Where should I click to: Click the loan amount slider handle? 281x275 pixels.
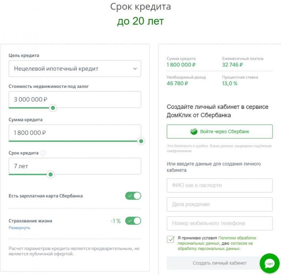click(141, 141)
